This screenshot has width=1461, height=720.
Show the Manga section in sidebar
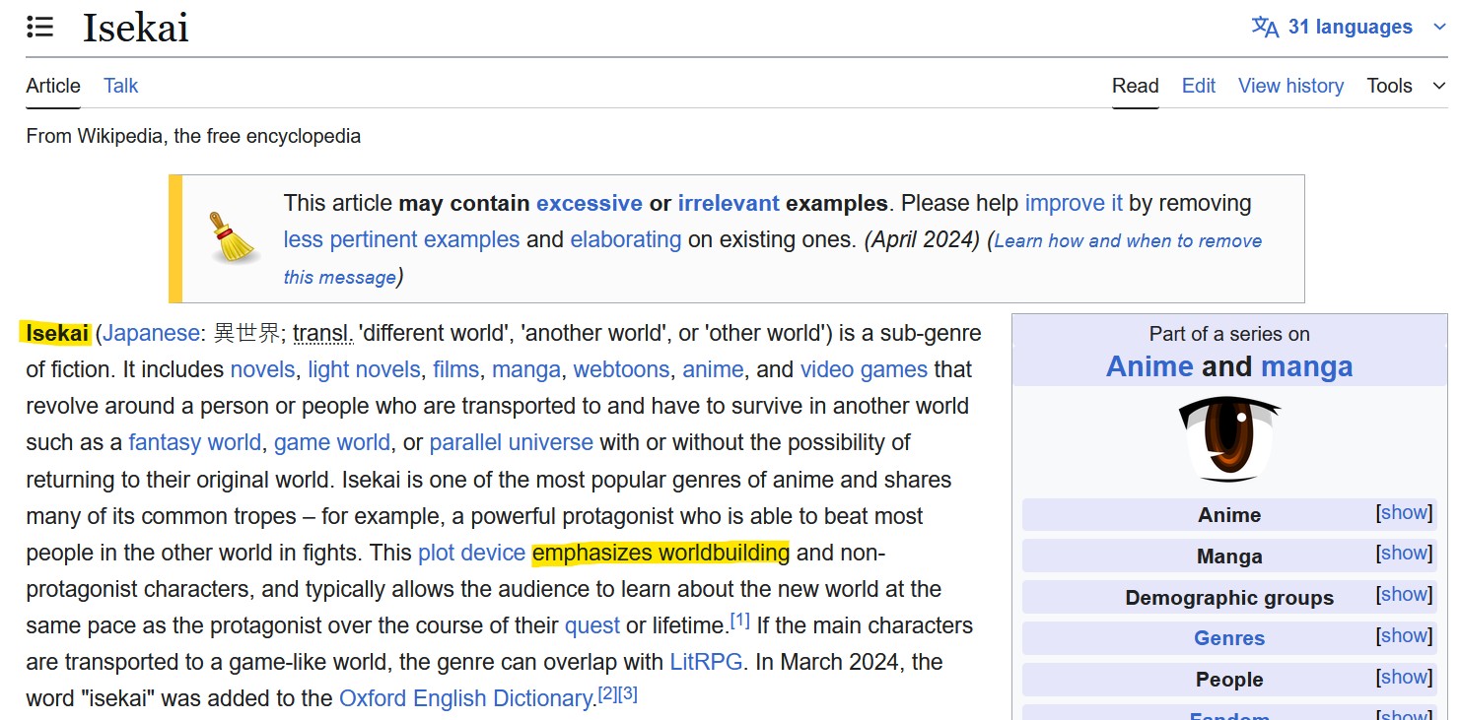point(1405,554)
